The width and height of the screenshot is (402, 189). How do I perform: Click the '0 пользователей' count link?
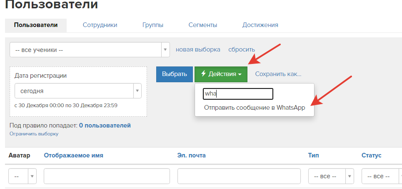pos(105,125)
